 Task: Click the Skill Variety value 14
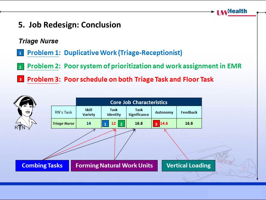89,123
